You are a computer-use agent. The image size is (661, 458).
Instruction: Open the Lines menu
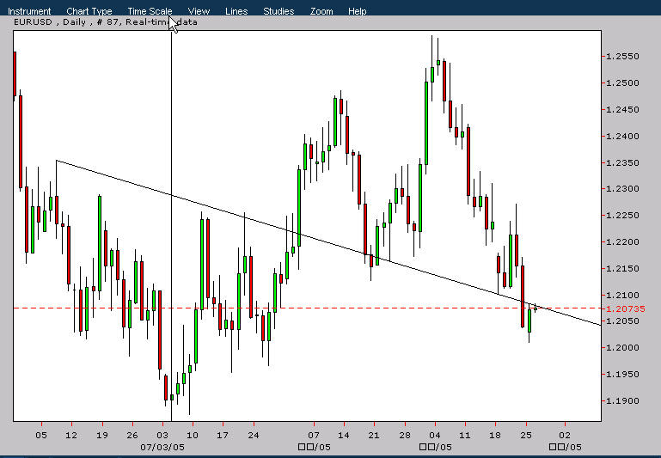click(x=236, y=11)
